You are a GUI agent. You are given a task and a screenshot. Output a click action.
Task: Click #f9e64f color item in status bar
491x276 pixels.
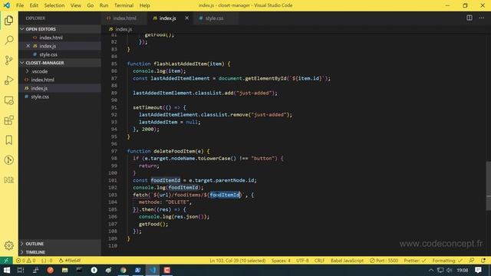[x=70, y=261]
